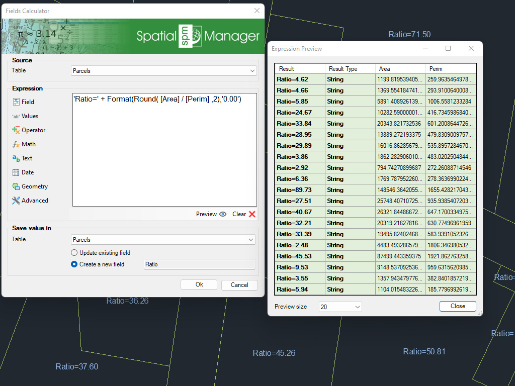The height and width of the screenshot is (386, 515).
Task: Select Create a new field option
Action: click(x=74, y=264)
